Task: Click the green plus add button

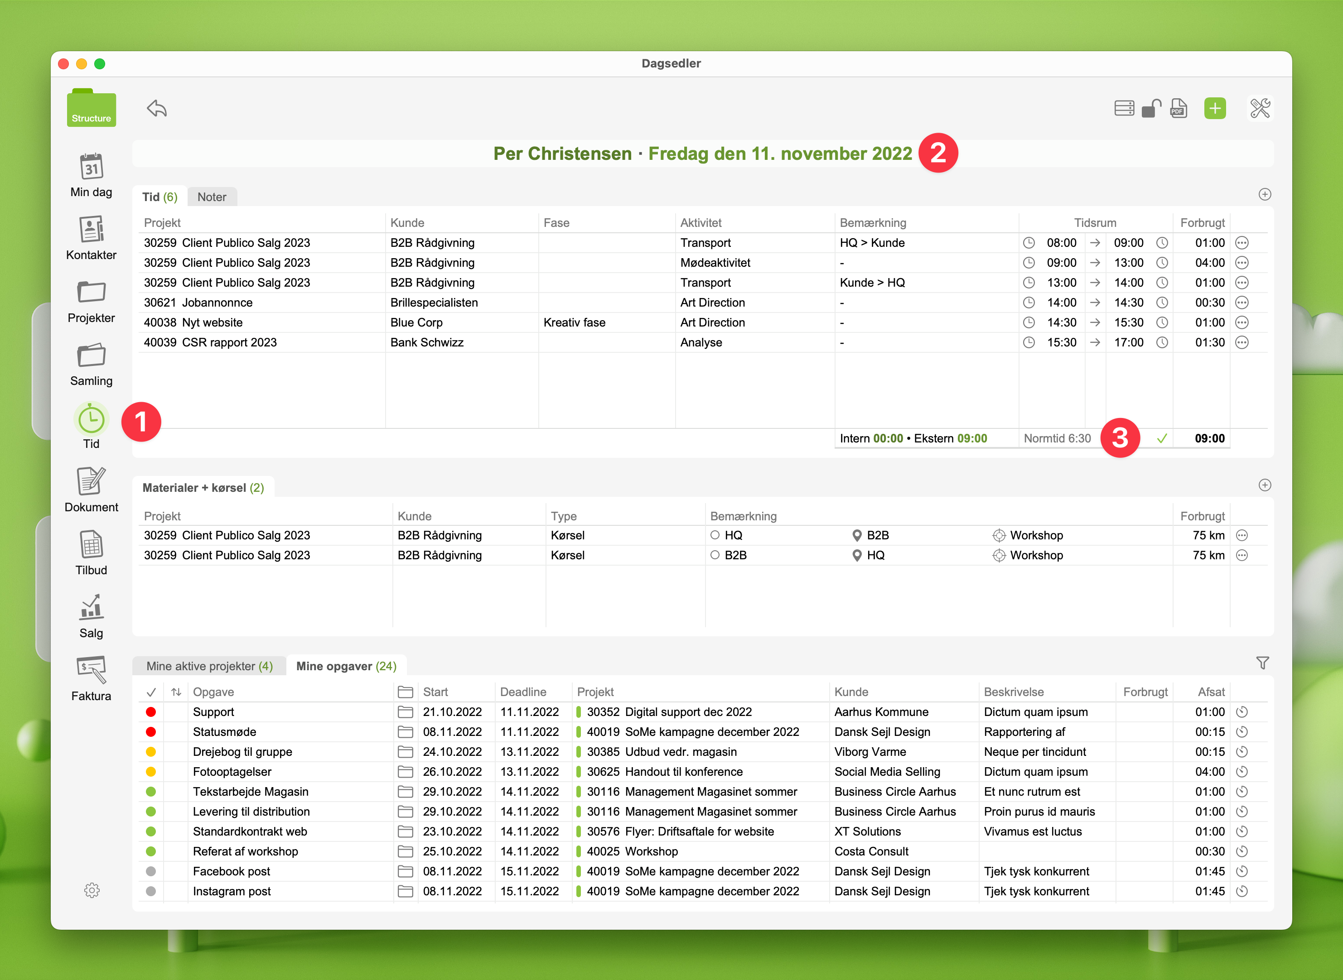Action: (1214, 109)
